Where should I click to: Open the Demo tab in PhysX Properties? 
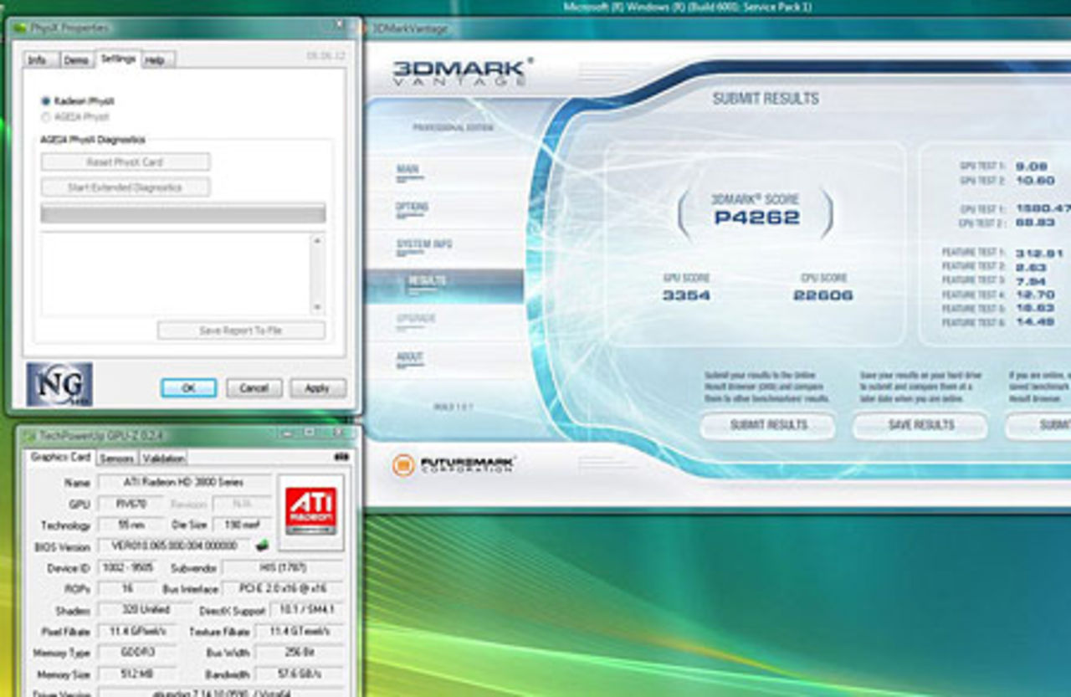[x=76, y=60]
